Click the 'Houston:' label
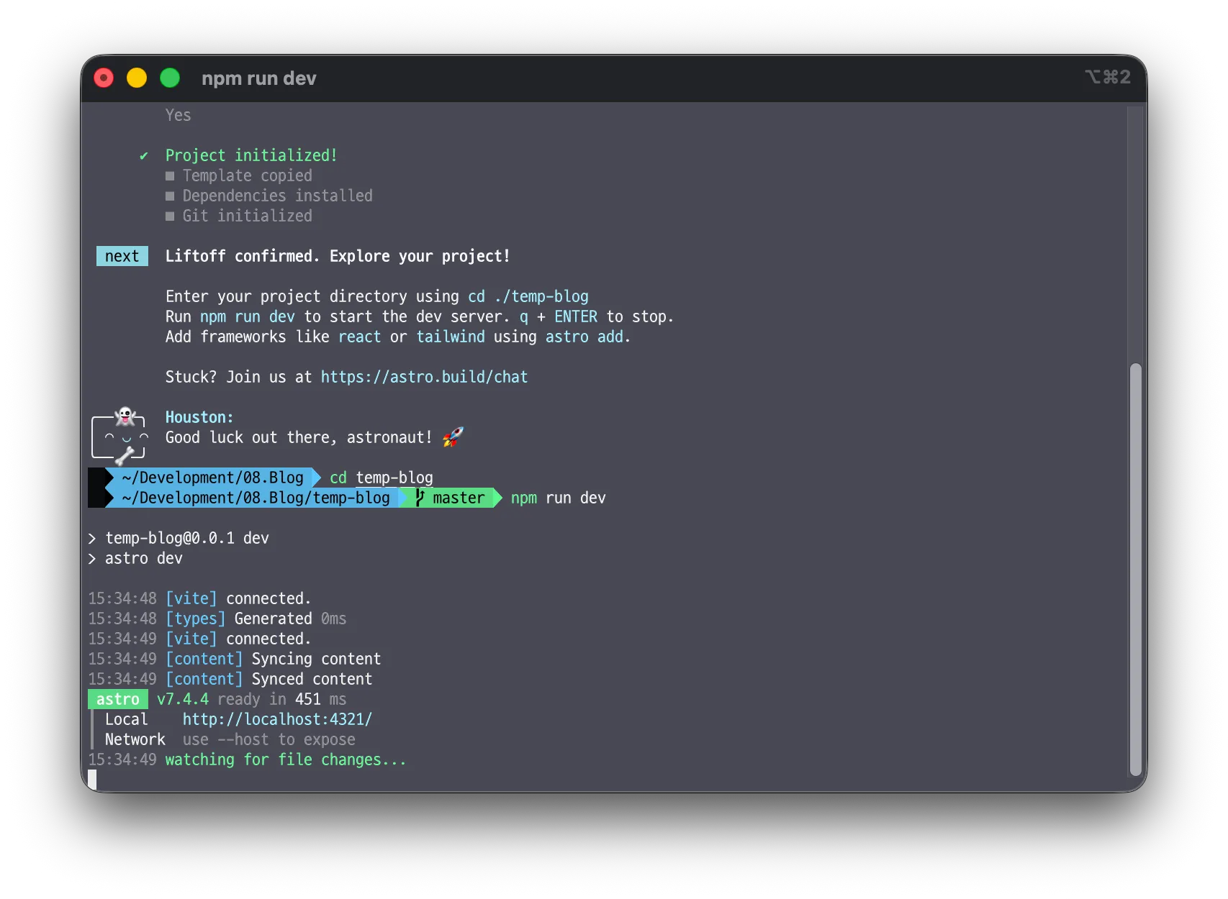 [x=199, y=417]
